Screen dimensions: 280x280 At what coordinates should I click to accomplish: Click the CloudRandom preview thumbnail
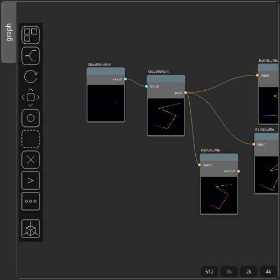tap(106, 103)
